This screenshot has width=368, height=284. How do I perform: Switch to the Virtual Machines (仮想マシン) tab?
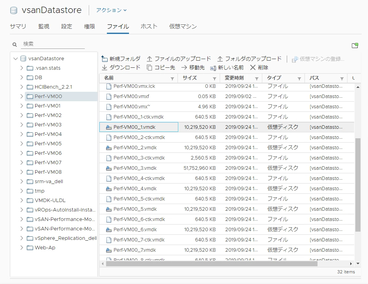pos(183,26)
